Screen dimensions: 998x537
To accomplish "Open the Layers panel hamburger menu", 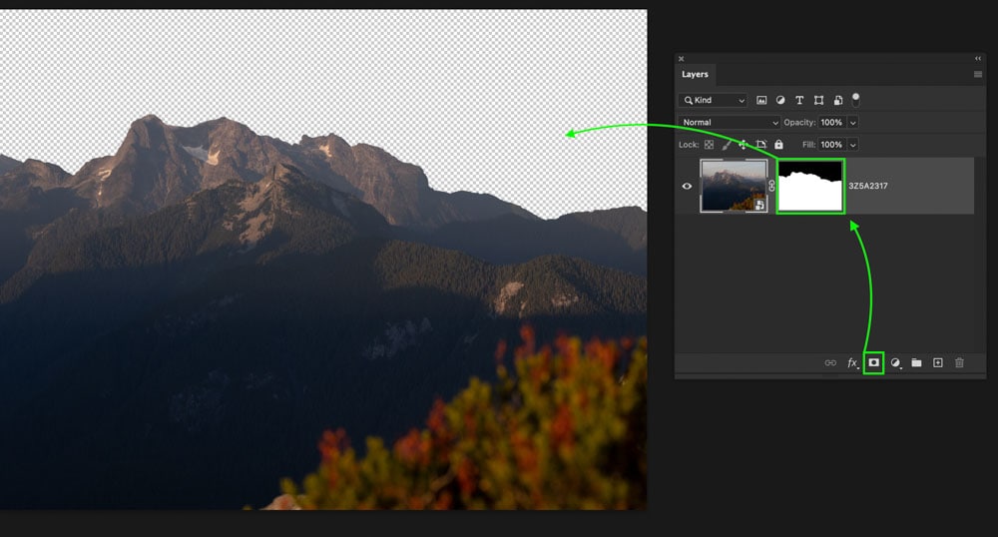I will click(978, 75).
